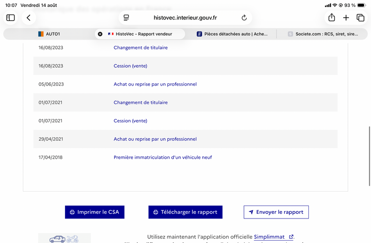Tap battery indicator in status bar

coord(362,5)
